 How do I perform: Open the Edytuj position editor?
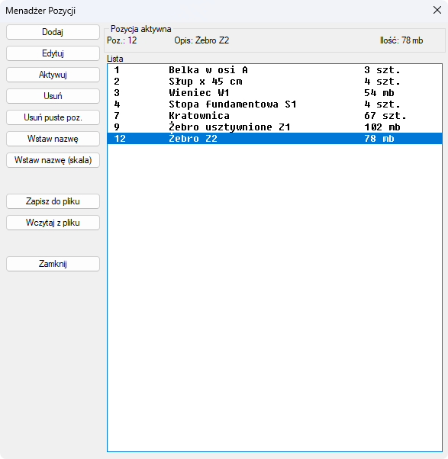point(53,53)
